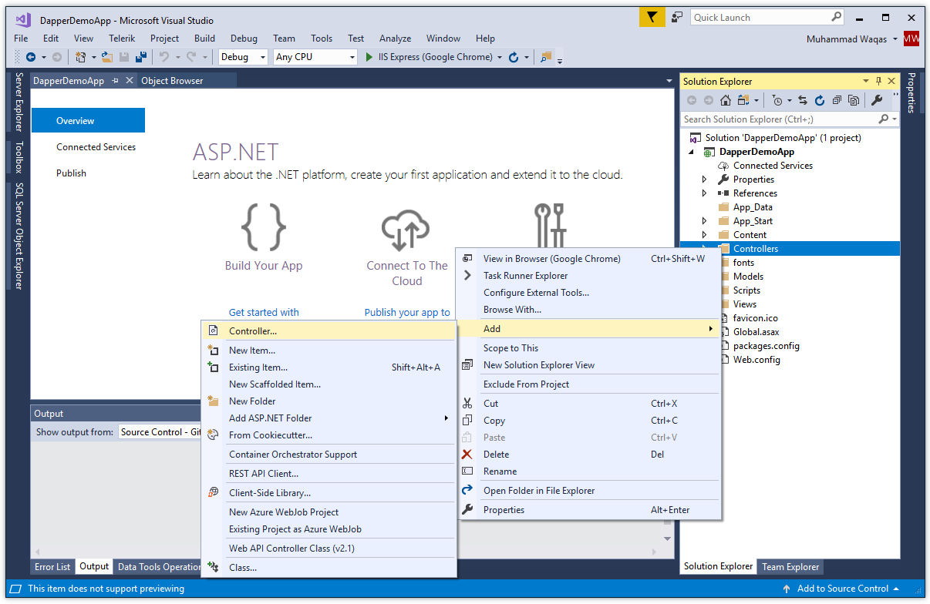Select Publish in the overview sidebar
Image resolution: width=930 pixels, height=604 pixels.
pos(71,173)
